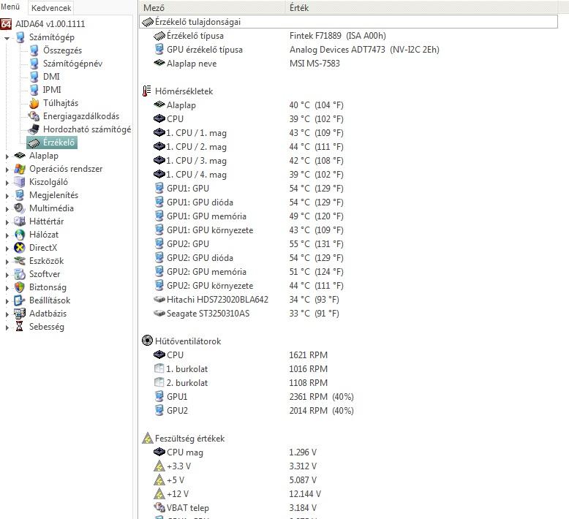569x519 pixels.
Task: Select the Hitachi HDS723020BLA642 row
Action: (348, 300)
